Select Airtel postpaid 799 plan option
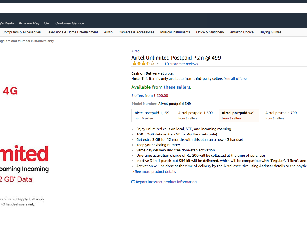The height and width of the screenshot is (239, 307). (282, 115)
